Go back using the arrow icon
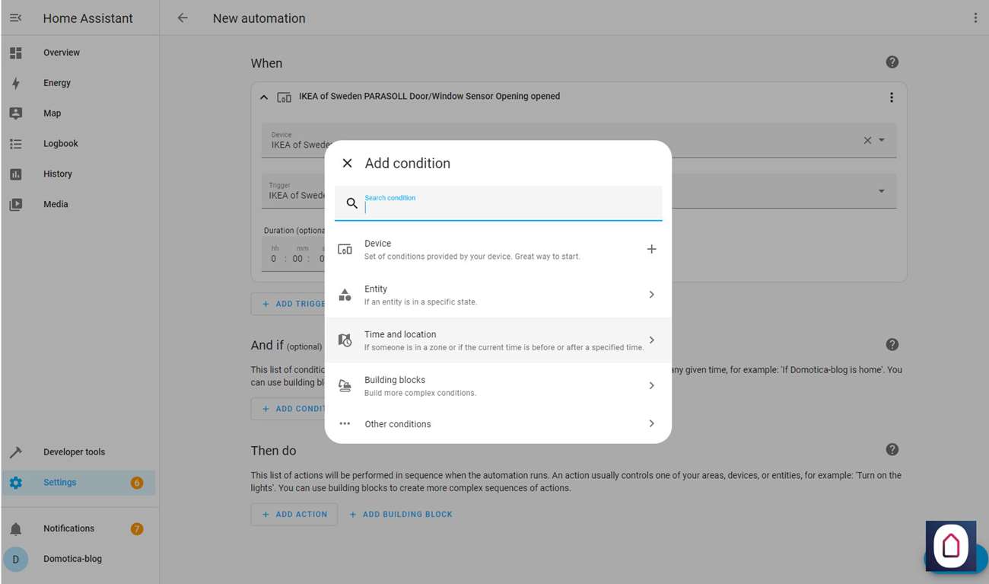This screenshot has height=584, width=989. tap(183, 18)
